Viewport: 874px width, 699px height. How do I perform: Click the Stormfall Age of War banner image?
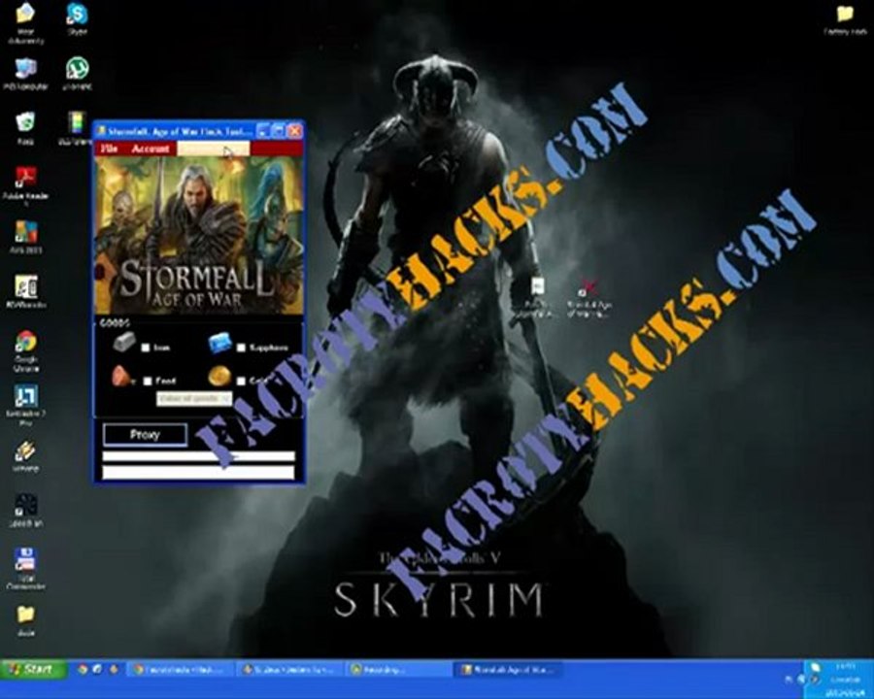tap(199, 235)
